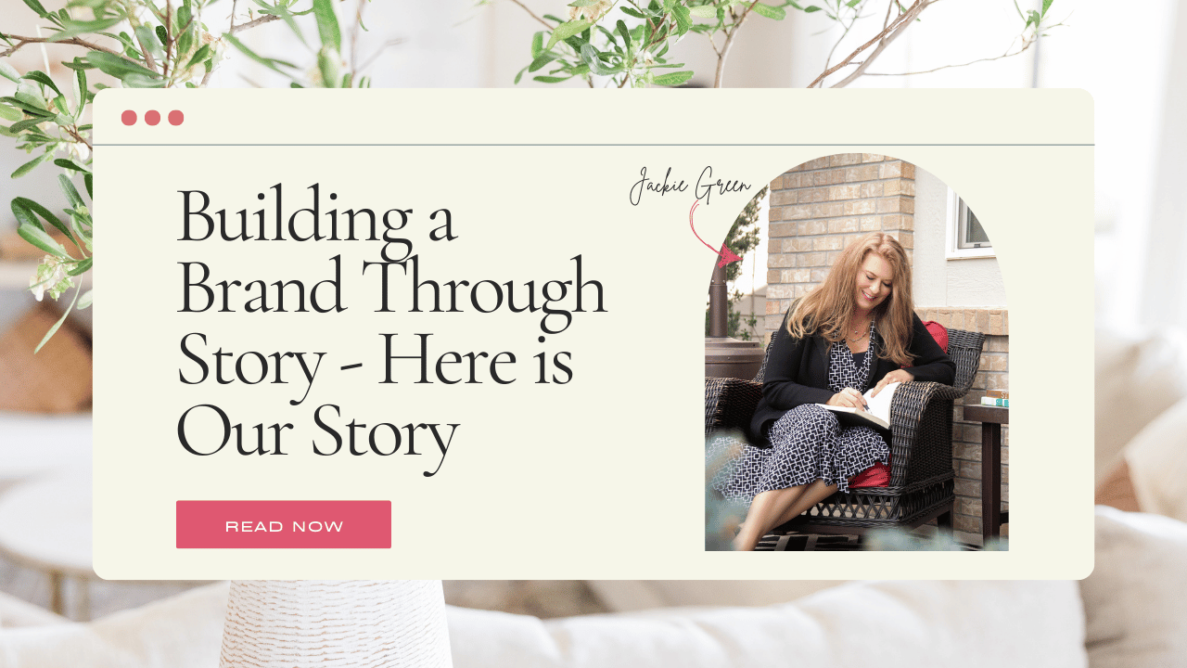Click the middle red dot in card header
The height and width of the screenshot is (668, 1187).
click(152, 118)
